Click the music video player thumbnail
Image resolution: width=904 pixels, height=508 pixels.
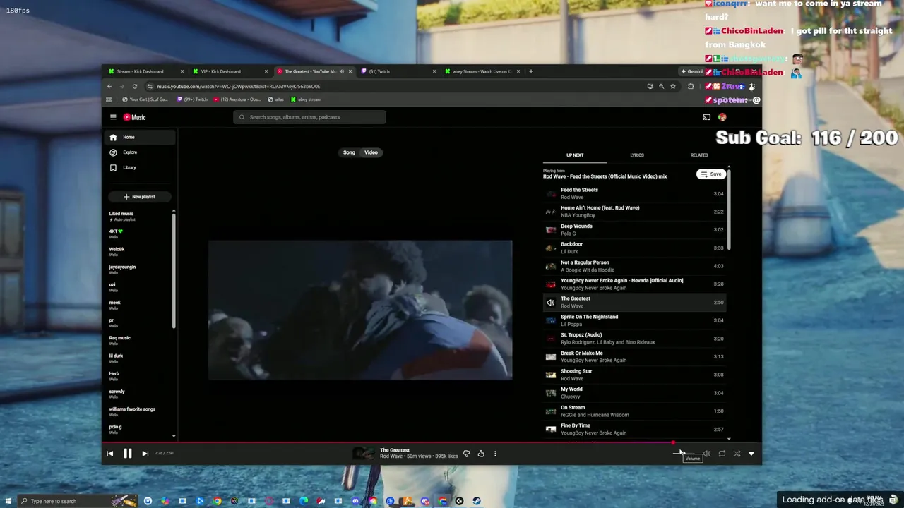tap(360, 310)
